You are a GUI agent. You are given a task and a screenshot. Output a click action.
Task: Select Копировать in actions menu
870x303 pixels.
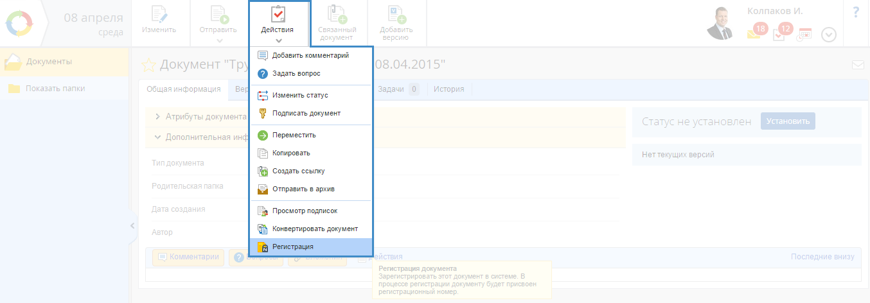click(x=311, y=153)
